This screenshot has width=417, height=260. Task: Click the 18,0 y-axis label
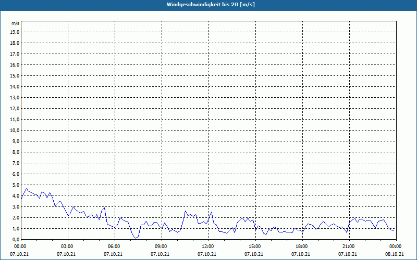15,43
